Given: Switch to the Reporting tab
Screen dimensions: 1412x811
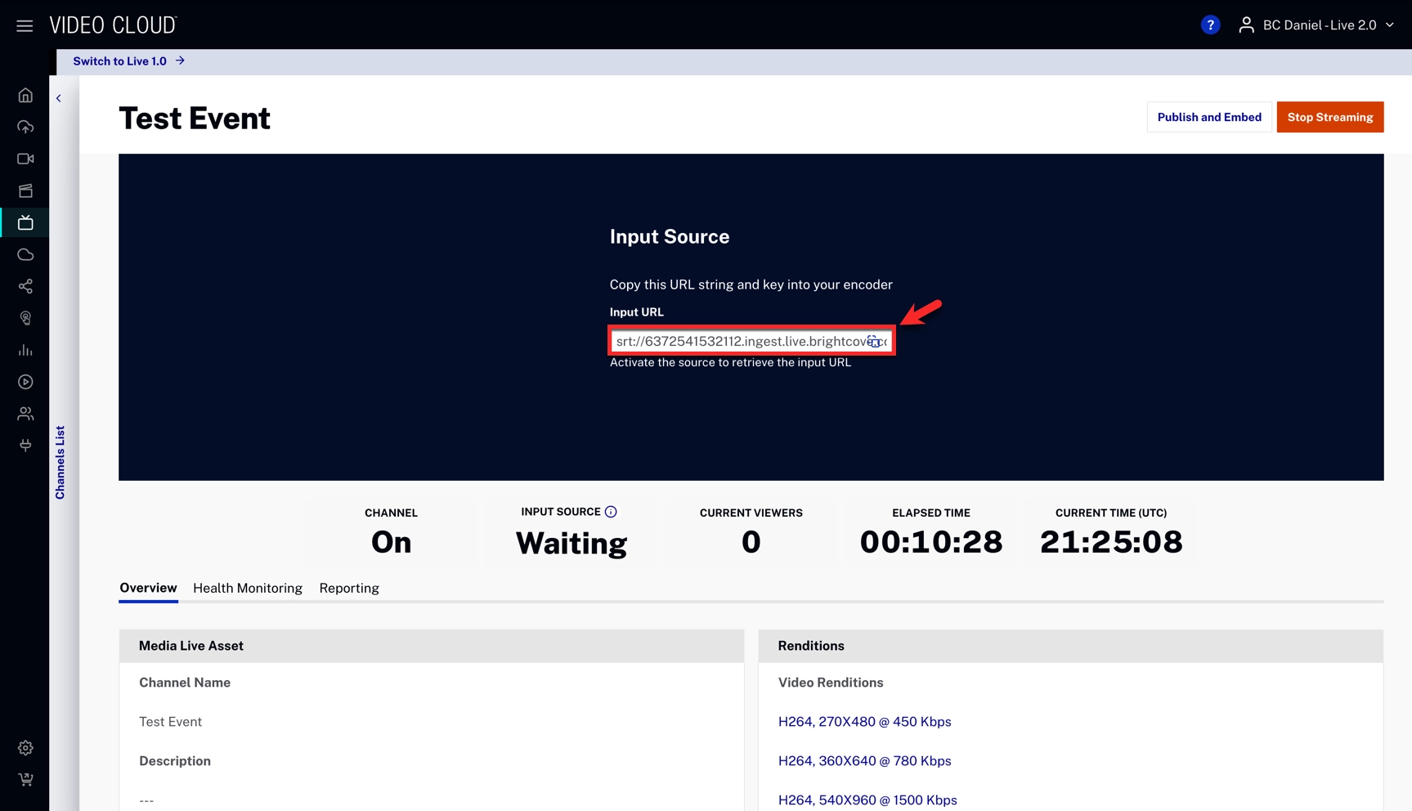Looking at the screenshot, I should (x=349, y=588).
